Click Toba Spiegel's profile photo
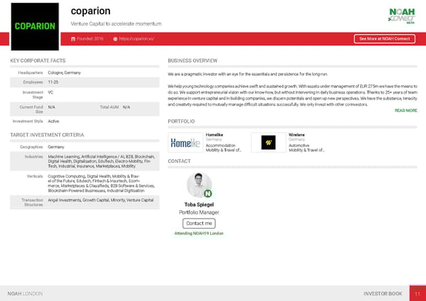Screen dimensions: 426x301 point(198,185)
